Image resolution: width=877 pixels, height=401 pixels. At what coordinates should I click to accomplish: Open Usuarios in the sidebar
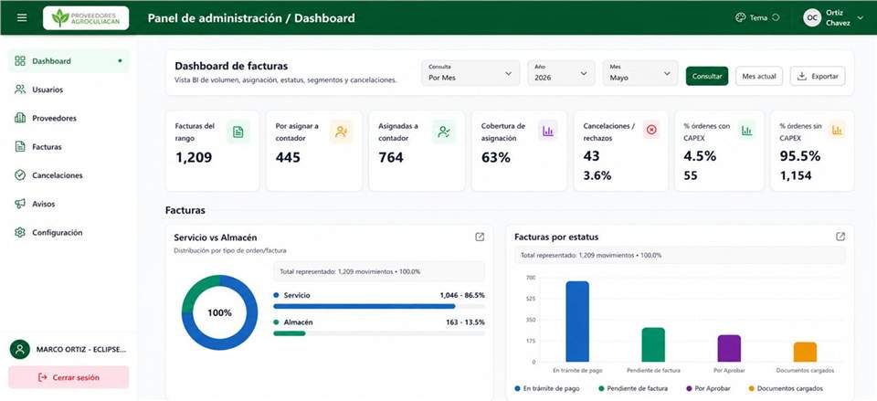(69, 90)
